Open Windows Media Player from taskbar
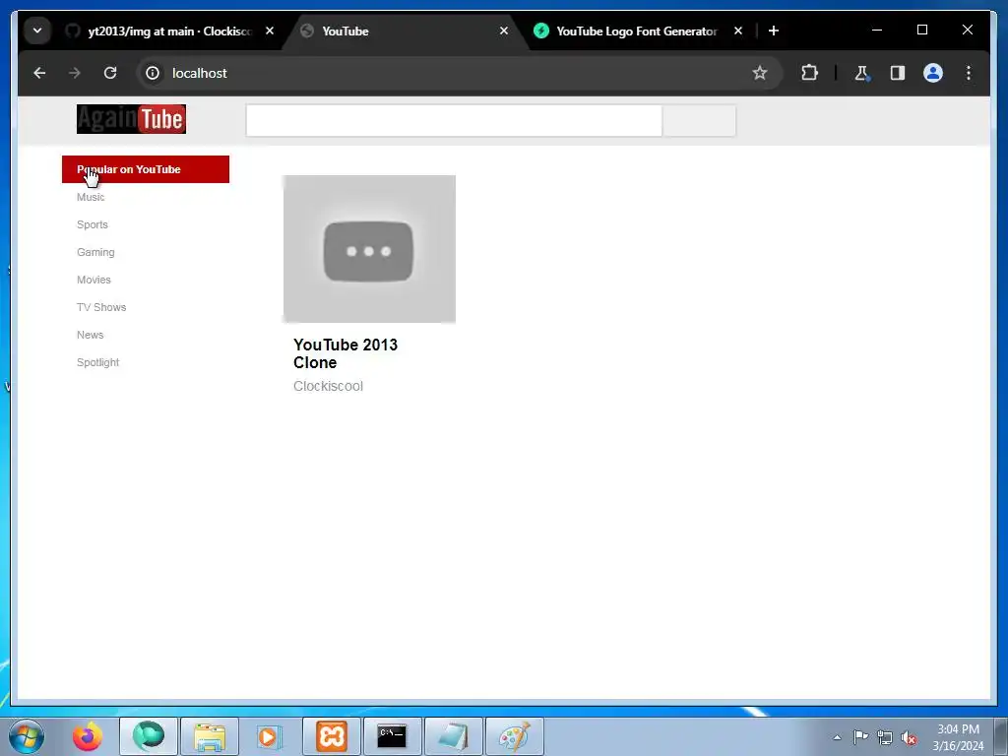 (270, 736)
